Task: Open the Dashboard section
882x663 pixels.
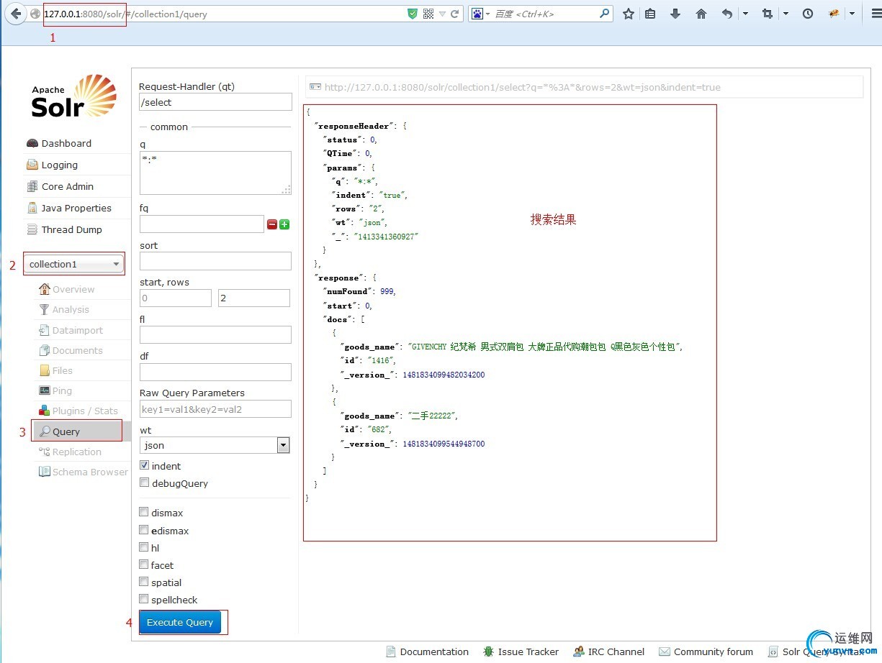Action: 66,143
